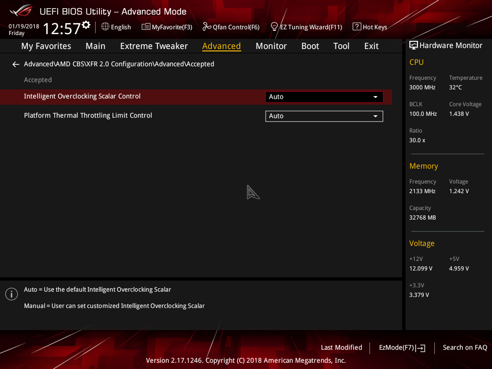Click +3.3V reading 3.379 V
The image size is (492, 369).
pos(419,295)
